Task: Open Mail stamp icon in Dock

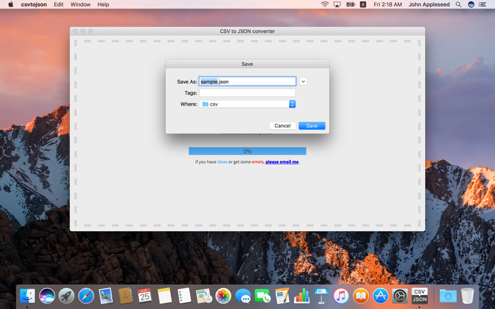Action: click(x=105, y=296)
